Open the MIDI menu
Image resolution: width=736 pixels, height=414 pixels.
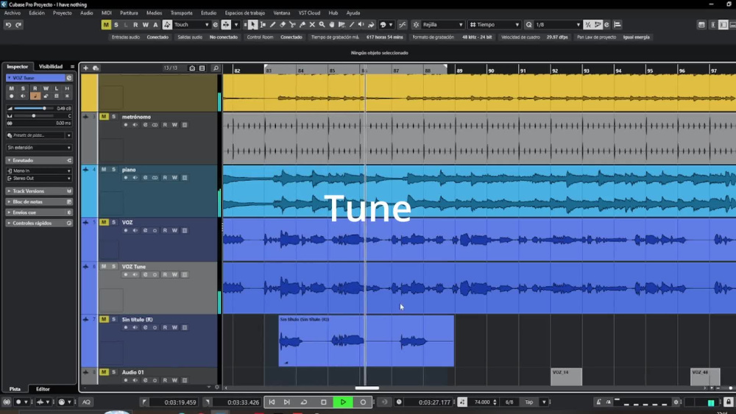(x=107, y=13)
